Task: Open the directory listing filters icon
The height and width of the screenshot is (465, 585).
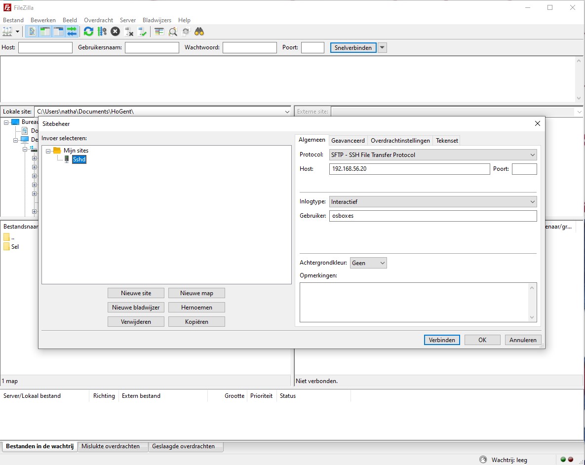Action: [x=159, y=32]
